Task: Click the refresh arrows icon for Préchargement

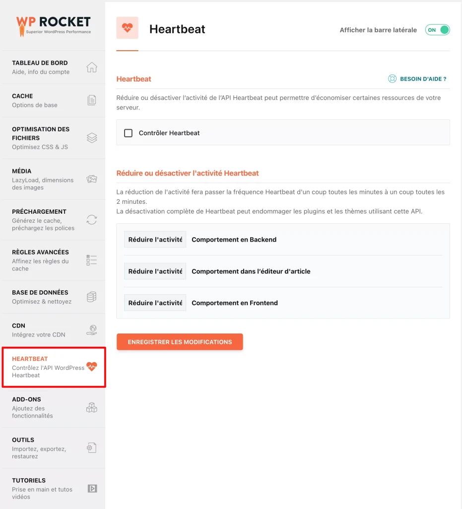Action: pyautogui.click(x=92, y=220)
